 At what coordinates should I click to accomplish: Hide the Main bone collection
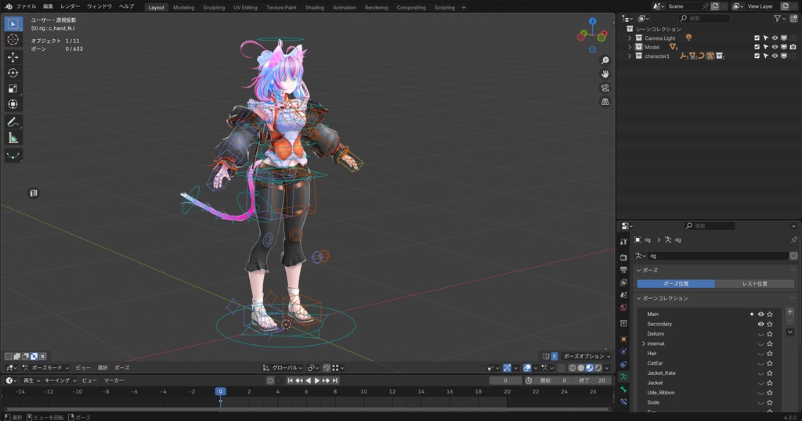point(760,315)
